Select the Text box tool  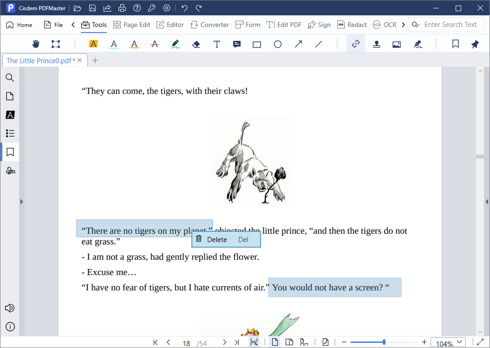pos(216,44)
